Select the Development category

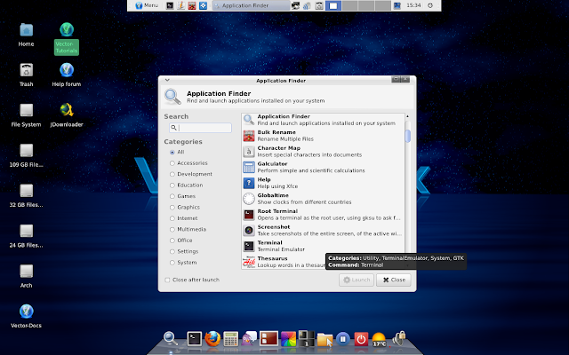tap(191, 174)
